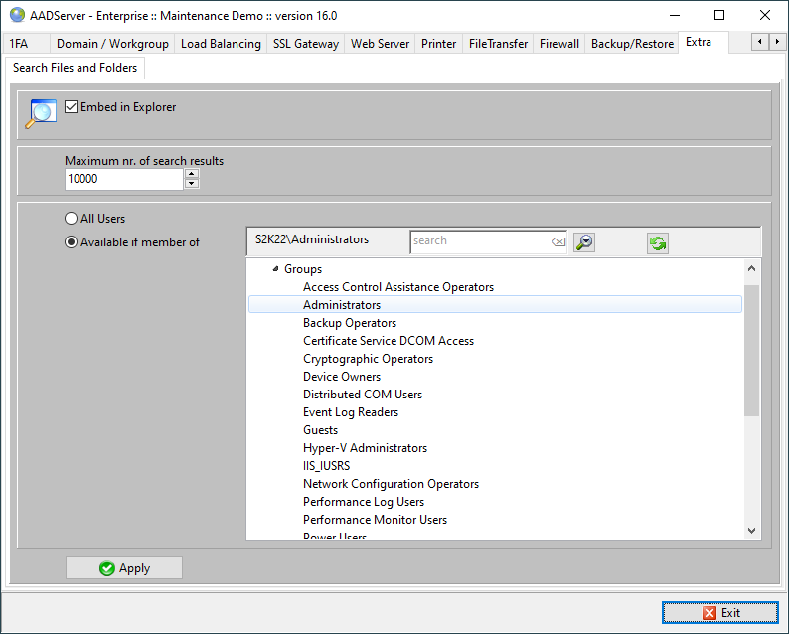Image resolution: width=789 pixels, height=634 pixels.
Task: Select the All Users radio button
Action: (x=71, y=219)
